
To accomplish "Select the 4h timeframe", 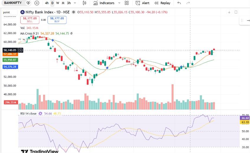I will click(47, 3).
